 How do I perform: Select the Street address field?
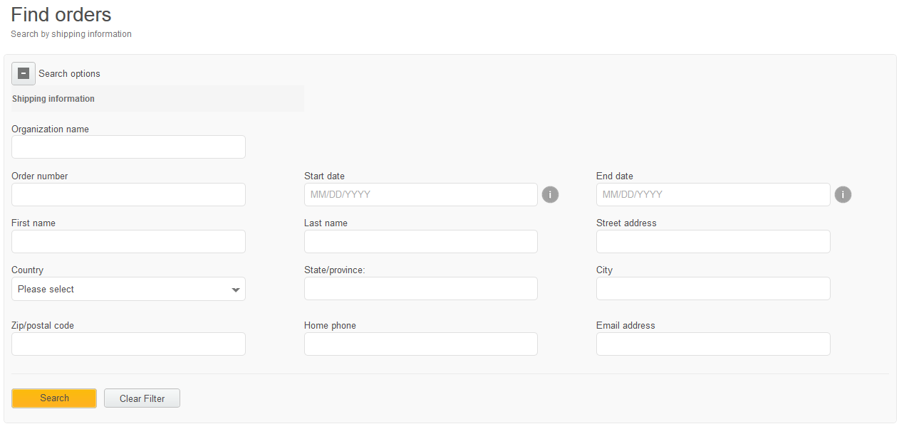tap(712, 241)
